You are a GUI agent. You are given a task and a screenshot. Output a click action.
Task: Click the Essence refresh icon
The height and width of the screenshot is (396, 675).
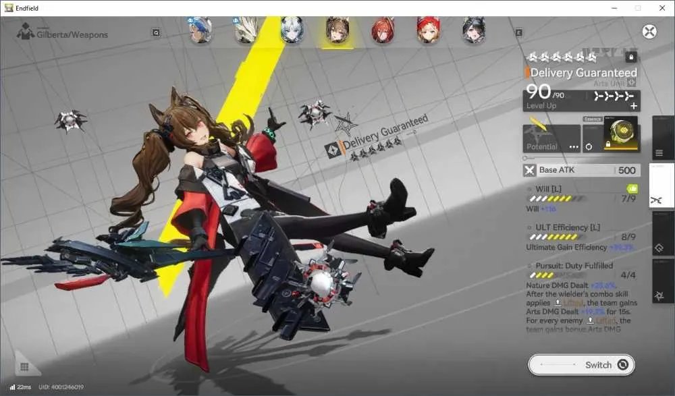point(589,147)
